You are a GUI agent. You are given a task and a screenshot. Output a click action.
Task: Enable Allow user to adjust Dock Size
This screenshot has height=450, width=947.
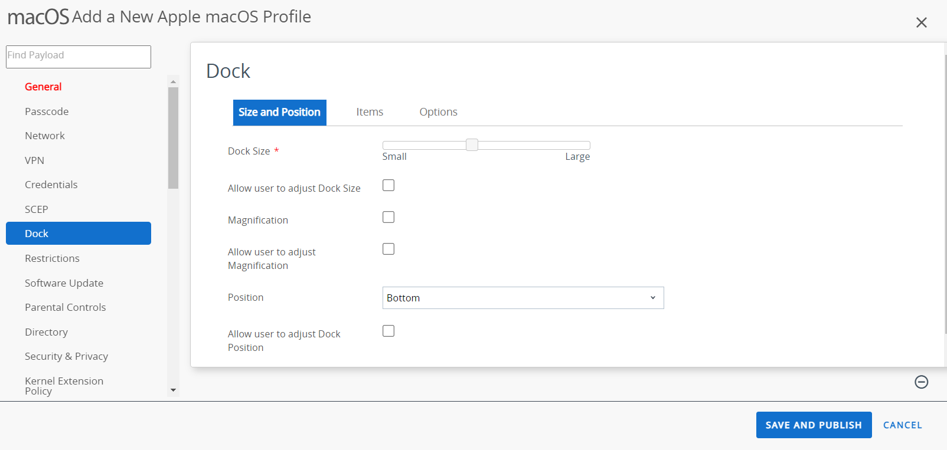pyautogui.click(x=388, y=185)
